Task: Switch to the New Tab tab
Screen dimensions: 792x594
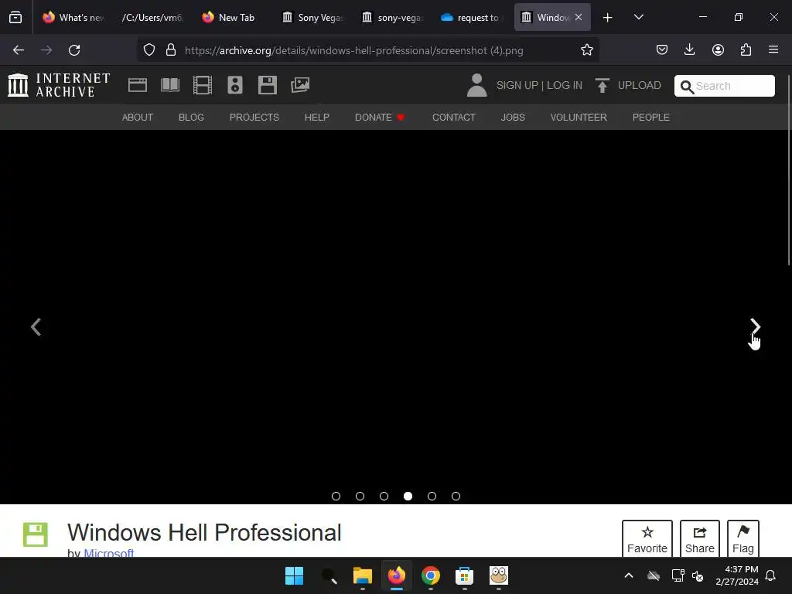Action: (230, 18)
